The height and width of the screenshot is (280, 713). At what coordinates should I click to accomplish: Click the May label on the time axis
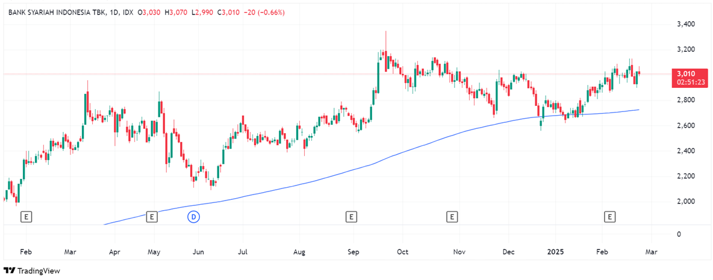pyautogui.click(x=154, y=251)
